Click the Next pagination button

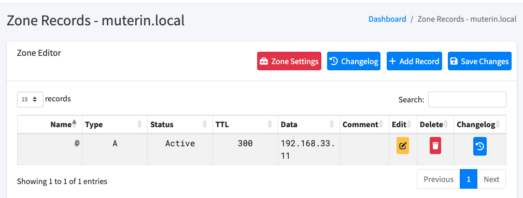(x=491, y=179)
